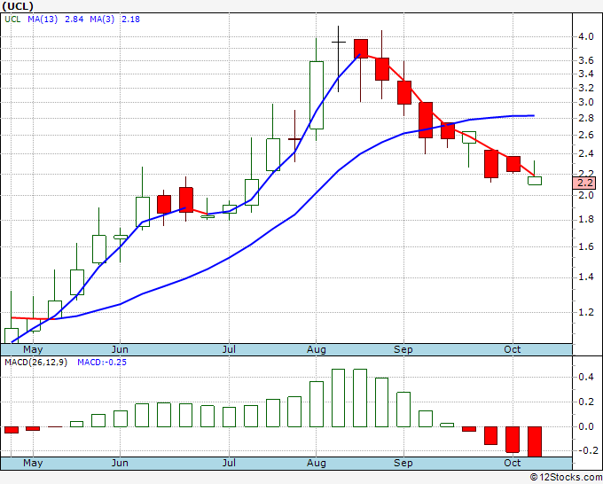Select Jun on the MACD panel time axis

click(x=120, y=463)
